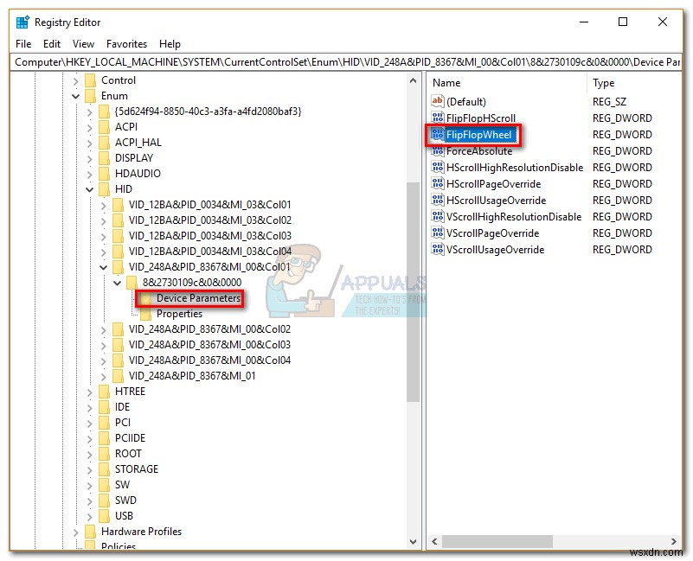This screenshot has height=561, width=693.
Task: Click values pane scroll right arrow
Action: pos(674,542)
